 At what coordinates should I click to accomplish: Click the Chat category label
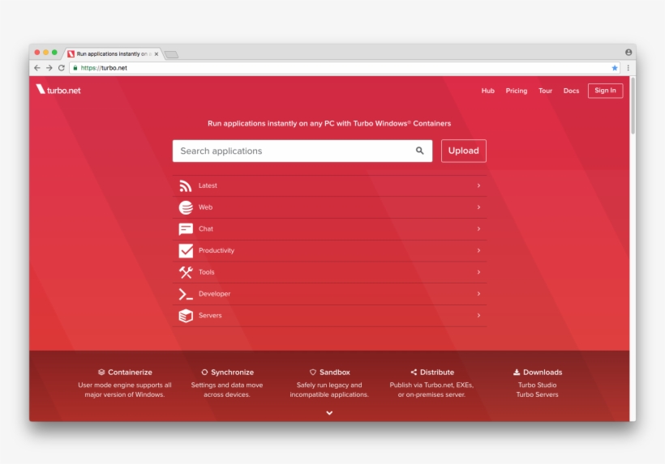click(206, 228)
